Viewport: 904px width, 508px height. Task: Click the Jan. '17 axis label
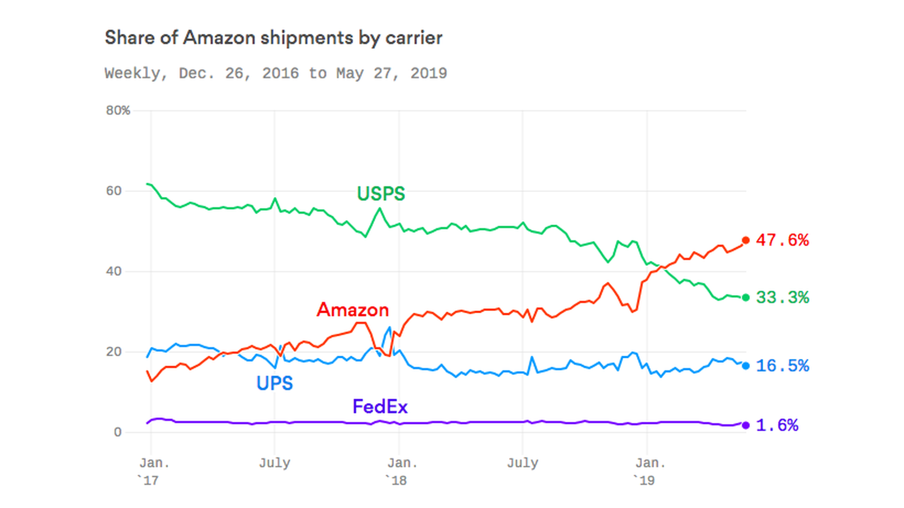(x=154, y=471)
